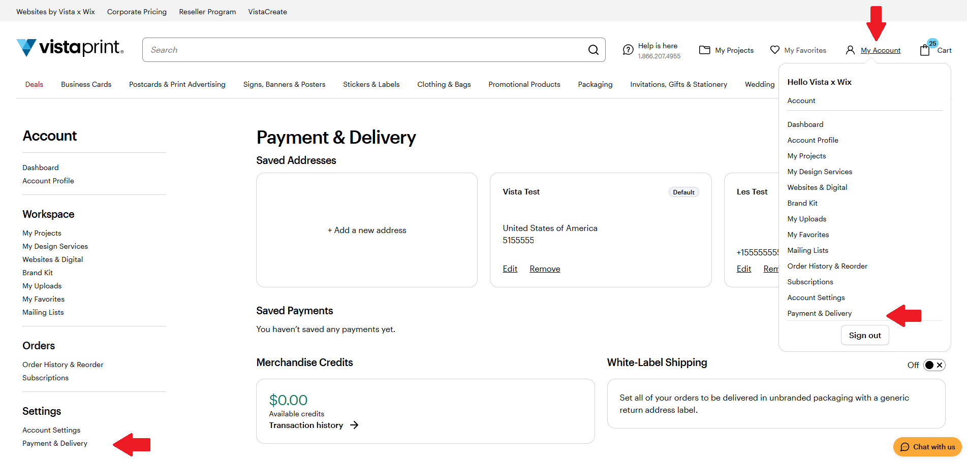Open Clothing & Bags menu
967x462 pixels.
pyautogui.click(x=444, y=84)
